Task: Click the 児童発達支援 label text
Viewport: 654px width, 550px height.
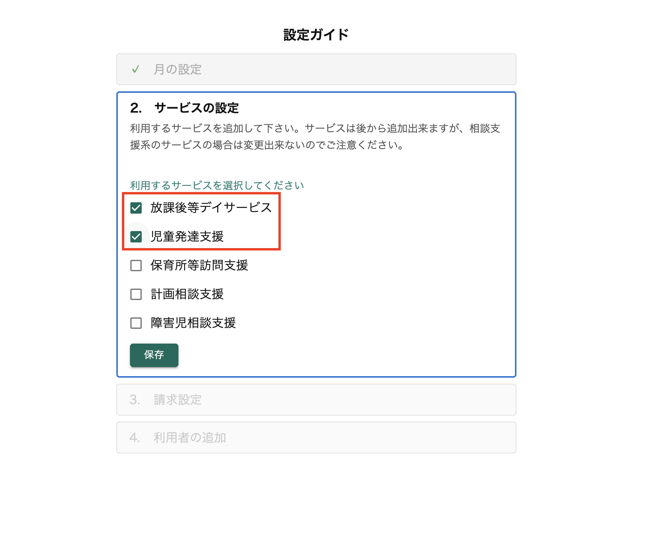Action: click(187, 236)
